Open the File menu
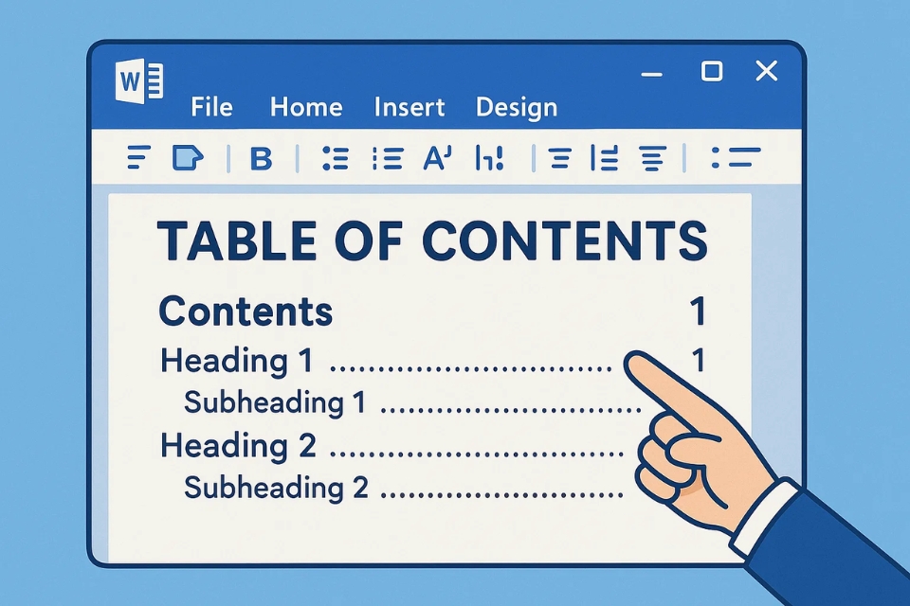Viewport: 910px width, 606px height. point(211,107)
